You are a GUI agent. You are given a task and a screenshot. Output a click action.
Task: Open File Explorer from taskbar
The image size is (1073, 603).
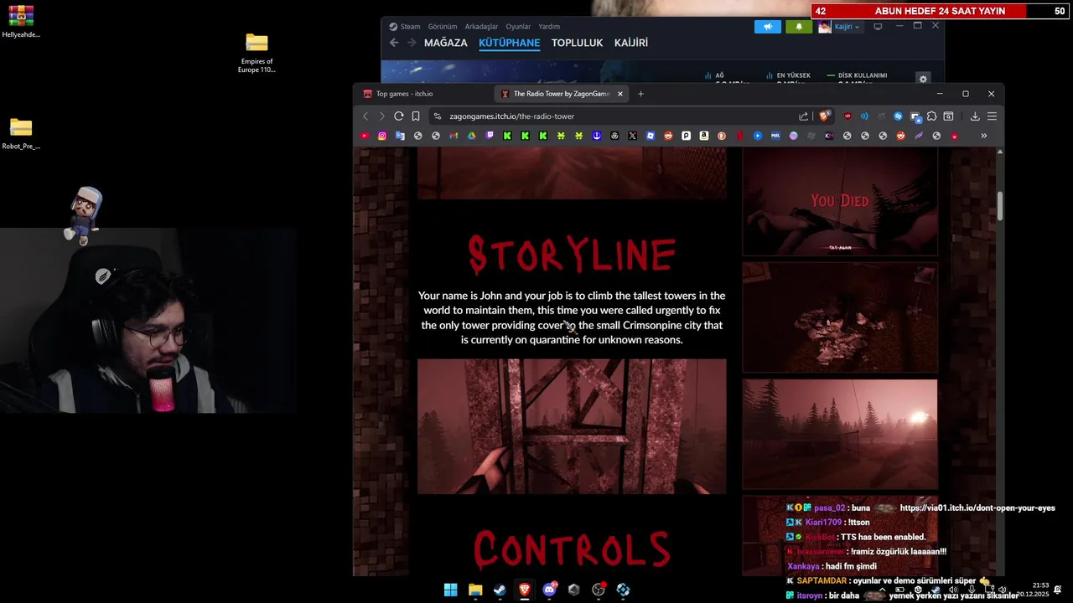pyautogui.click(x=475, y=590)
